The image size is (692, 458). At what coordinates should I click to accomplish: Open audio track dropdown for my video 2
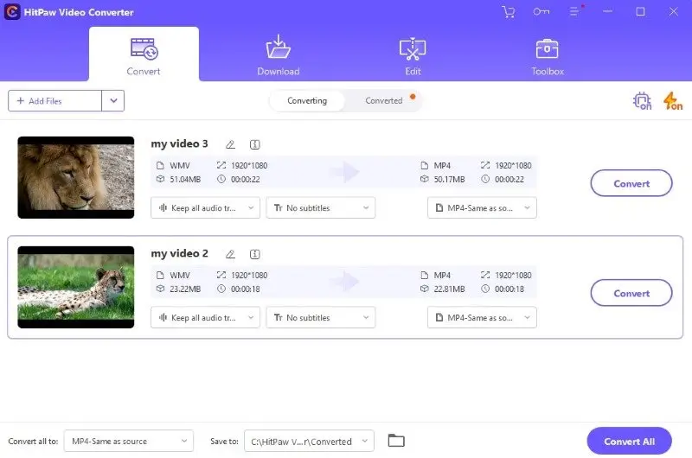point(205,317)
